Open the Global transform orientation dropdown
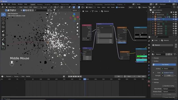 tap(45, 7)
